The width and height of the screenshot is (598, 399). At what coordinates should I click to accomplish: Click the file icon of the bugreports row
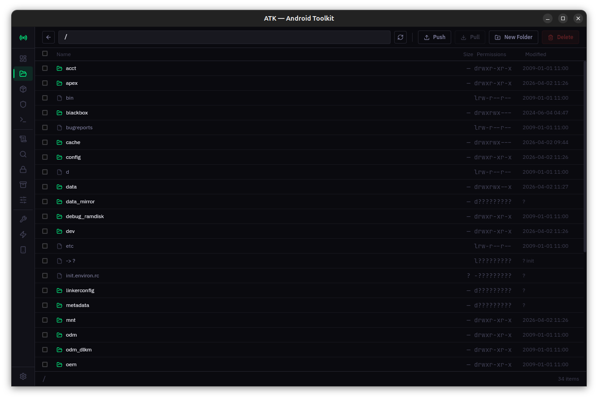[59, 127]
